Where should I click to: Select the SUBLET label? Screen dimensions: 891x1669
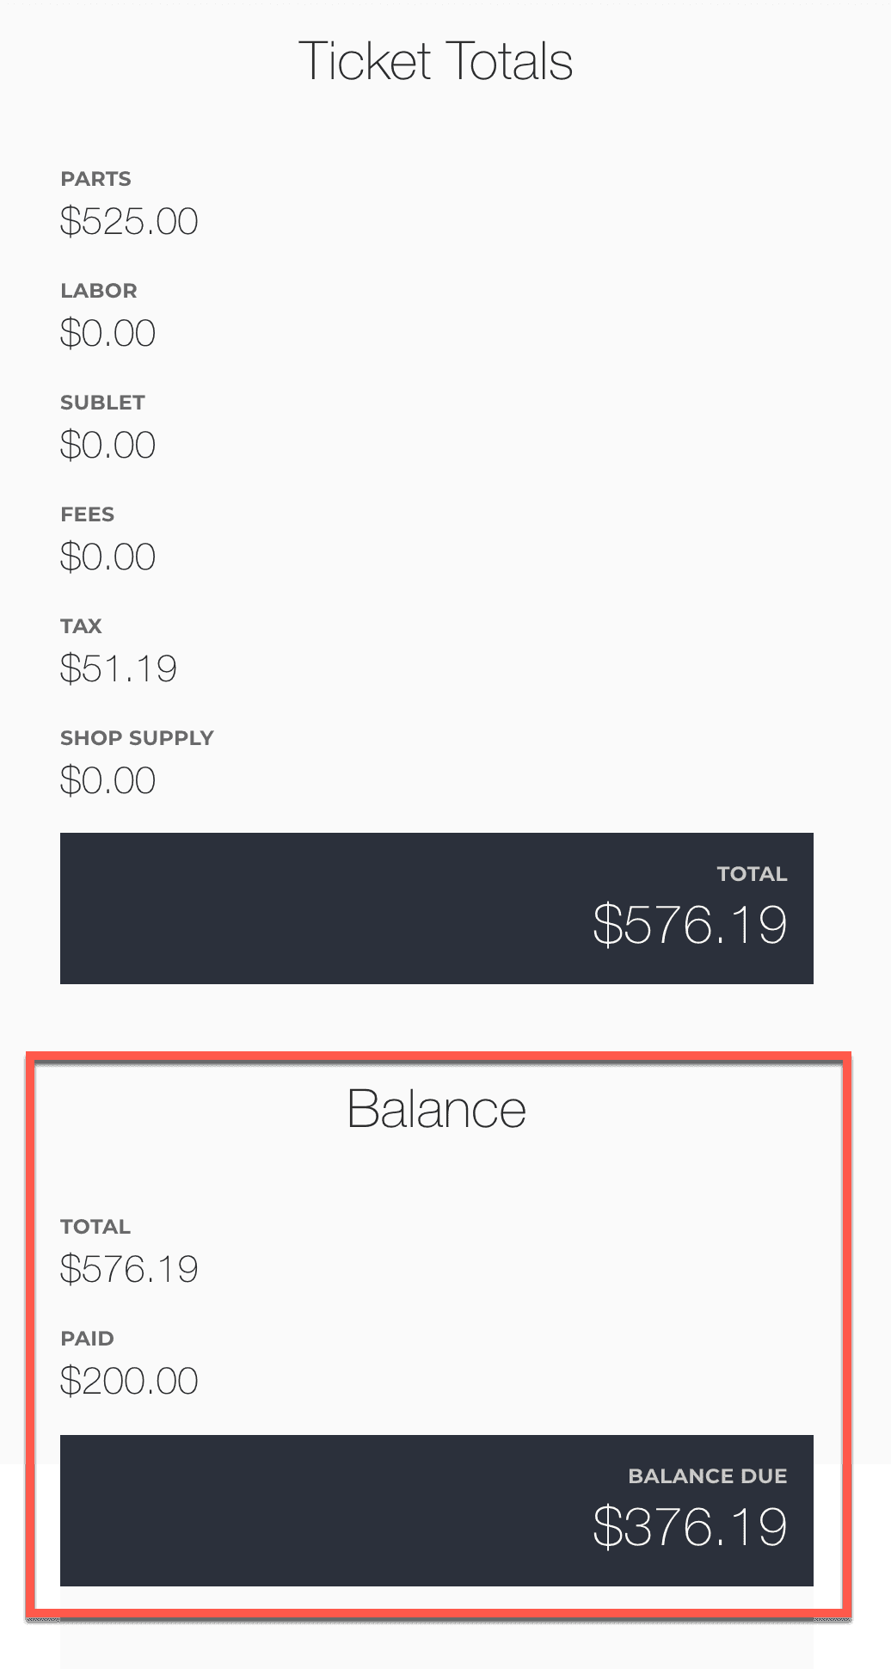(x=102, y=403)
